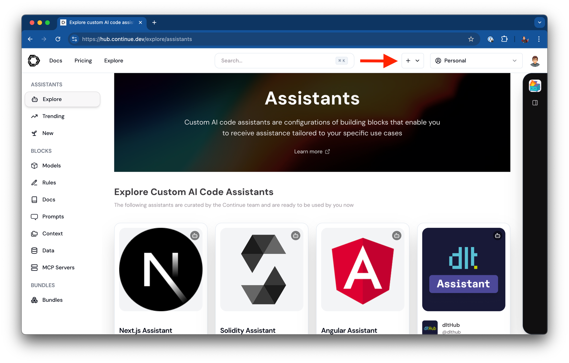Open the browser profile menu
Image resolution: width=569 pixels, height=363 pixels.
(525, 39)
